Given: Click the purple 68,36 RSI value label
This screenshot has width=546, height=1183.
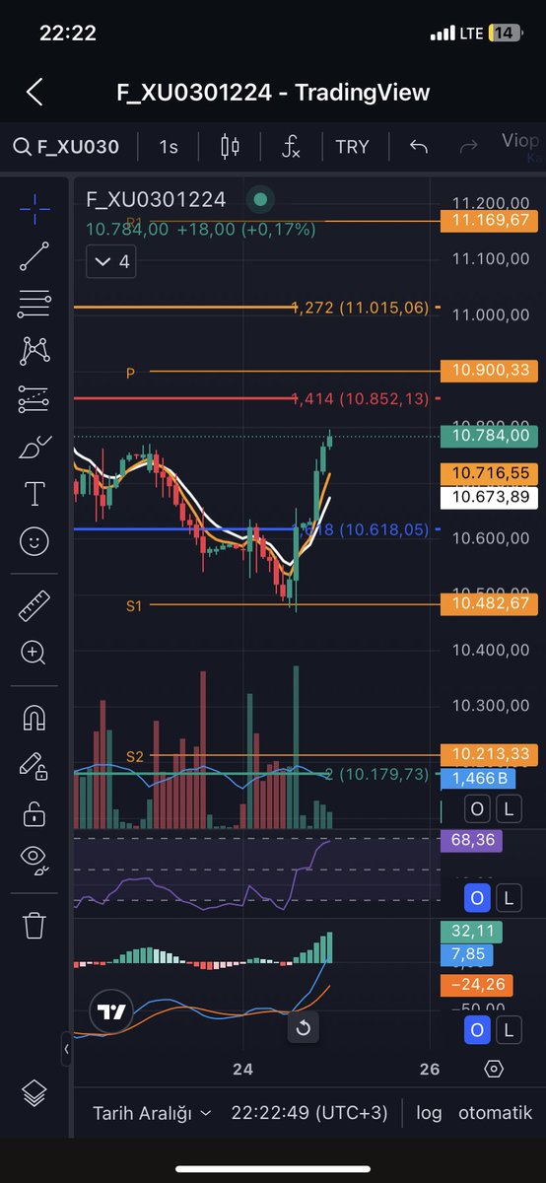Looking at the screenshot, I should [x=473, y=841].
